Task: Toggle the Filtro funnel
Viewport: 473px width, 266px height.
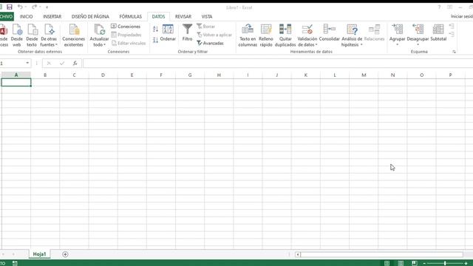Action: click(x=187, y=33)
